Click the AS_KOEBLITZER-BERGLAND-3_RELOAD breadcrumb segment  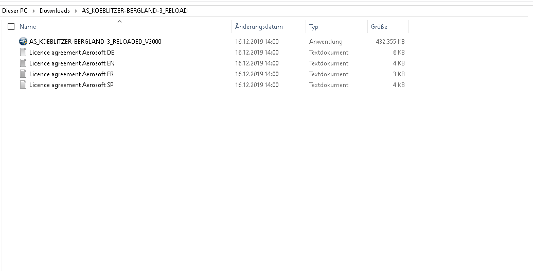click(135, 10)
